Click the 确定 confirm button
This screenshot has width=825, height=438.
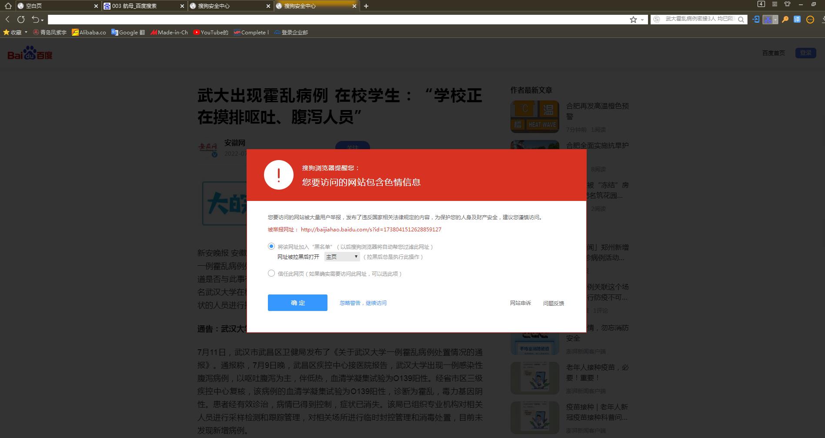(x=297, y=302)
